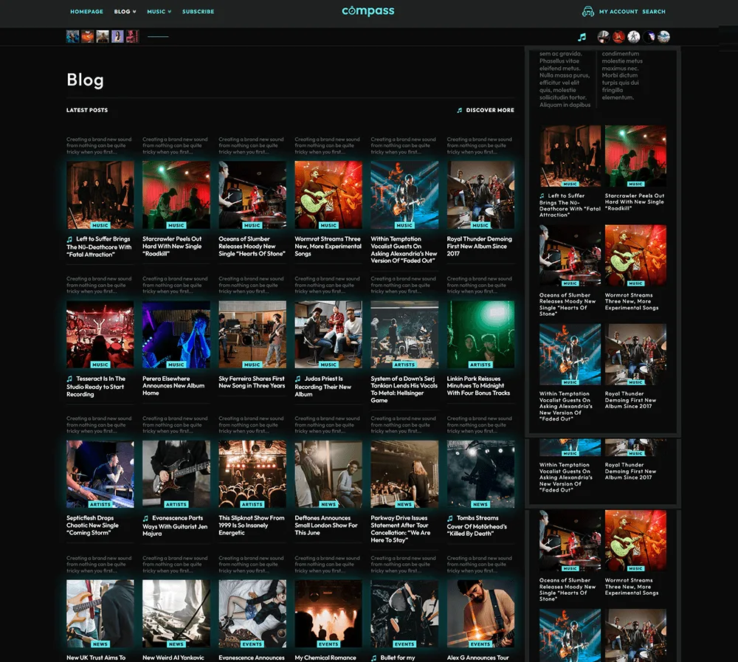Open the purple square album cover
Viewport: 738px width, 662px height.
pyautogui.click(x=117, y=37)
